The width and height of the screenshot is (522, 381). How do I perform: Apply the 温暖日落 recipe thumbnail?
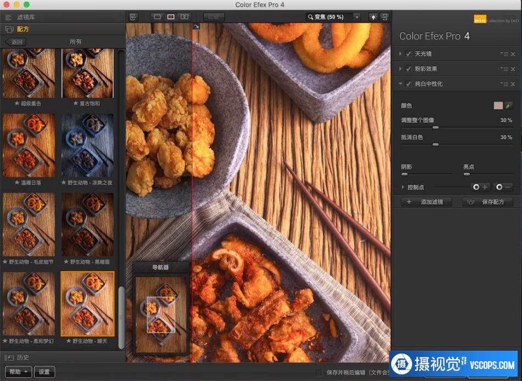coord(29,145)
